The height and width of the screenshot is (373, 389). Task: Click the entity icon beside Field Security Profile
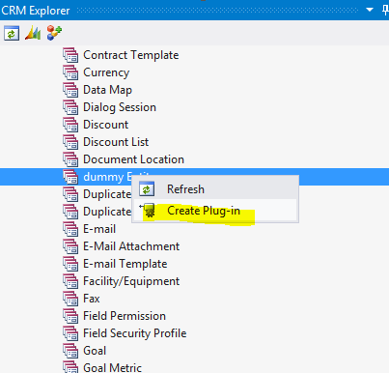[x=70, y=333]
